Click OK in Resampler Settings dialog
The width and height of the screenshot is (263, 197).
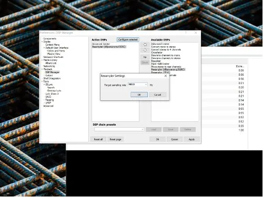[139, 95]
